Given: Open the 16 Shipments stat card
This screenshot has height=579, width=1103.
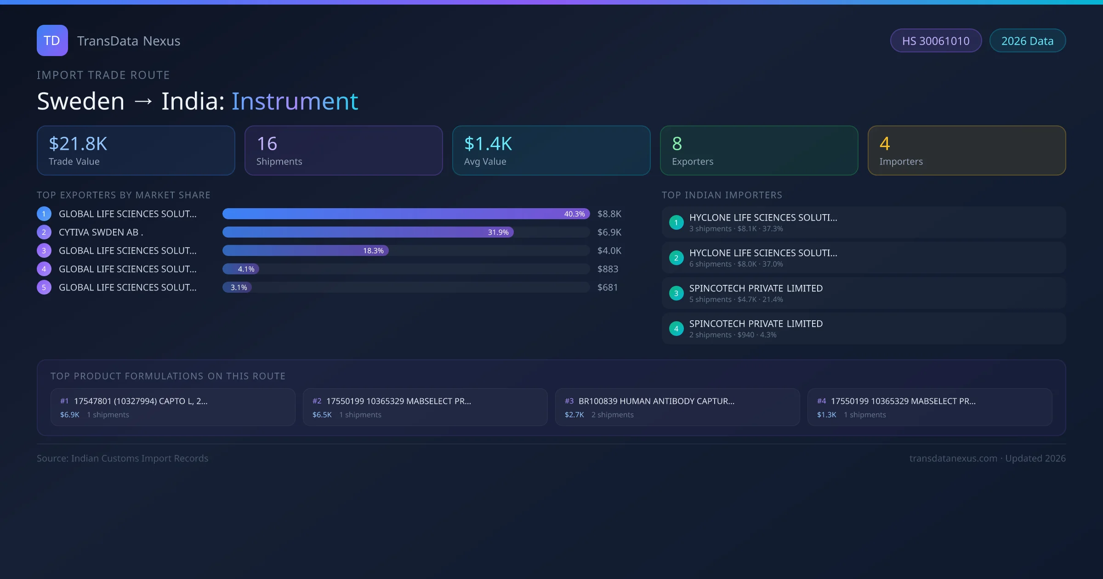Looking at the screenshot, I should [x=343, y=151].
